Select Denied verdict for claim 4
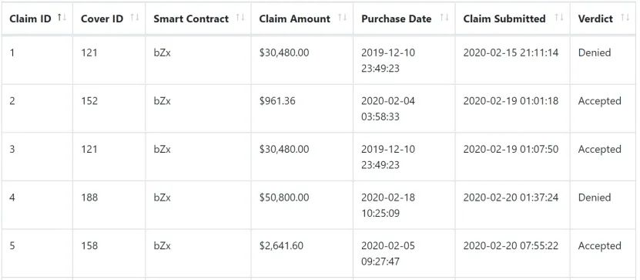 pyautogui.click(x=595, y=197)
